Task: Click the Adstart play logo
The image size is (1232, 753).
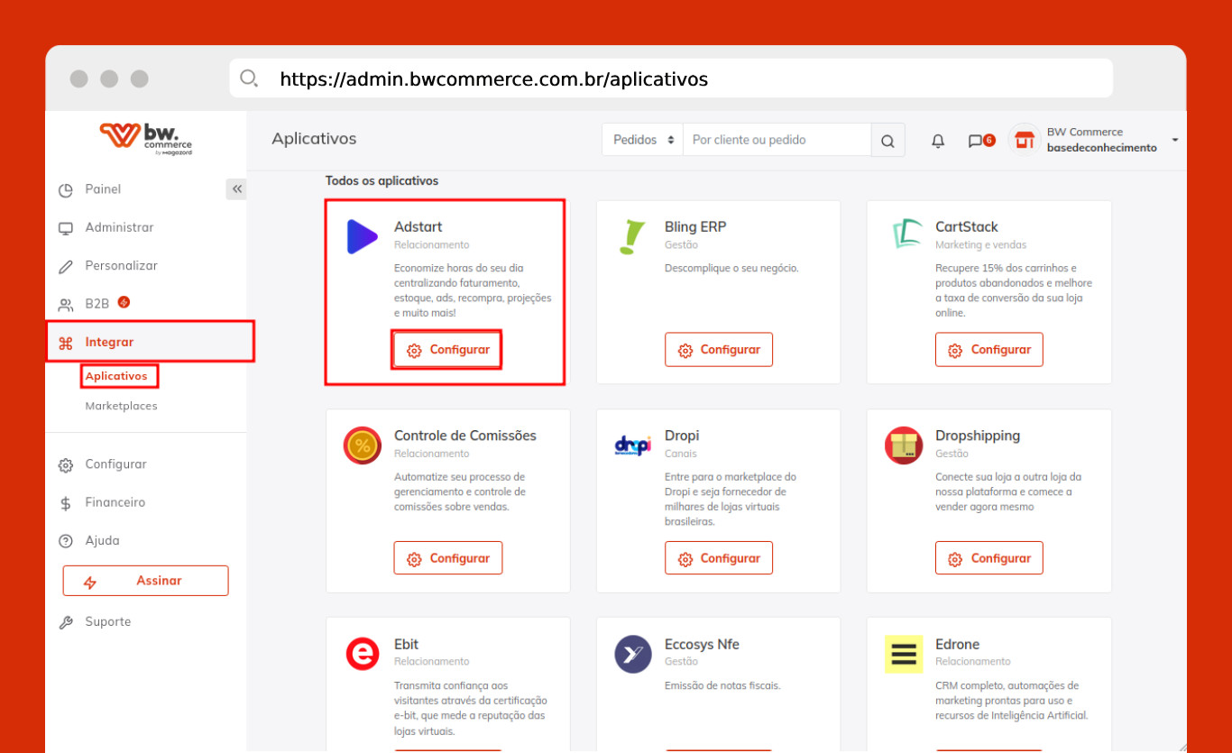Action: coord(362,236)
